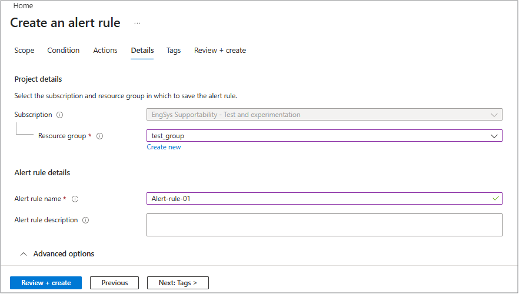519x294 pixels.
Task: Select the Details tab
Action: (x=142, y=51)
